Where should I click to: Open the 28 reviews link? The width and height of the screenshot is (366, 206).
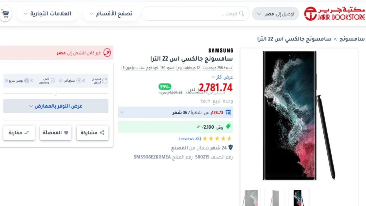[x=190, y=138]
